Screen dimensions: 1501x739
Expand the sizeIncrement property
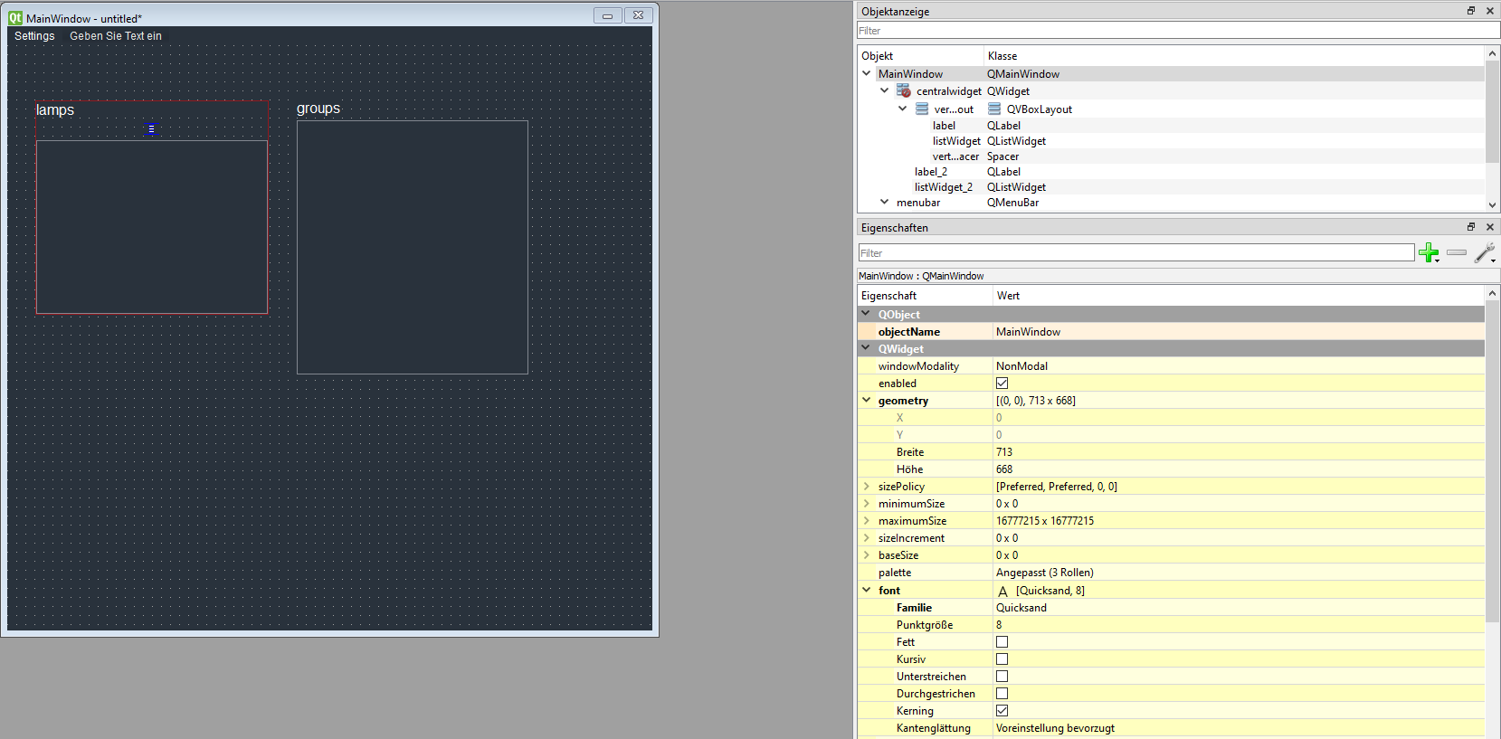866,538
